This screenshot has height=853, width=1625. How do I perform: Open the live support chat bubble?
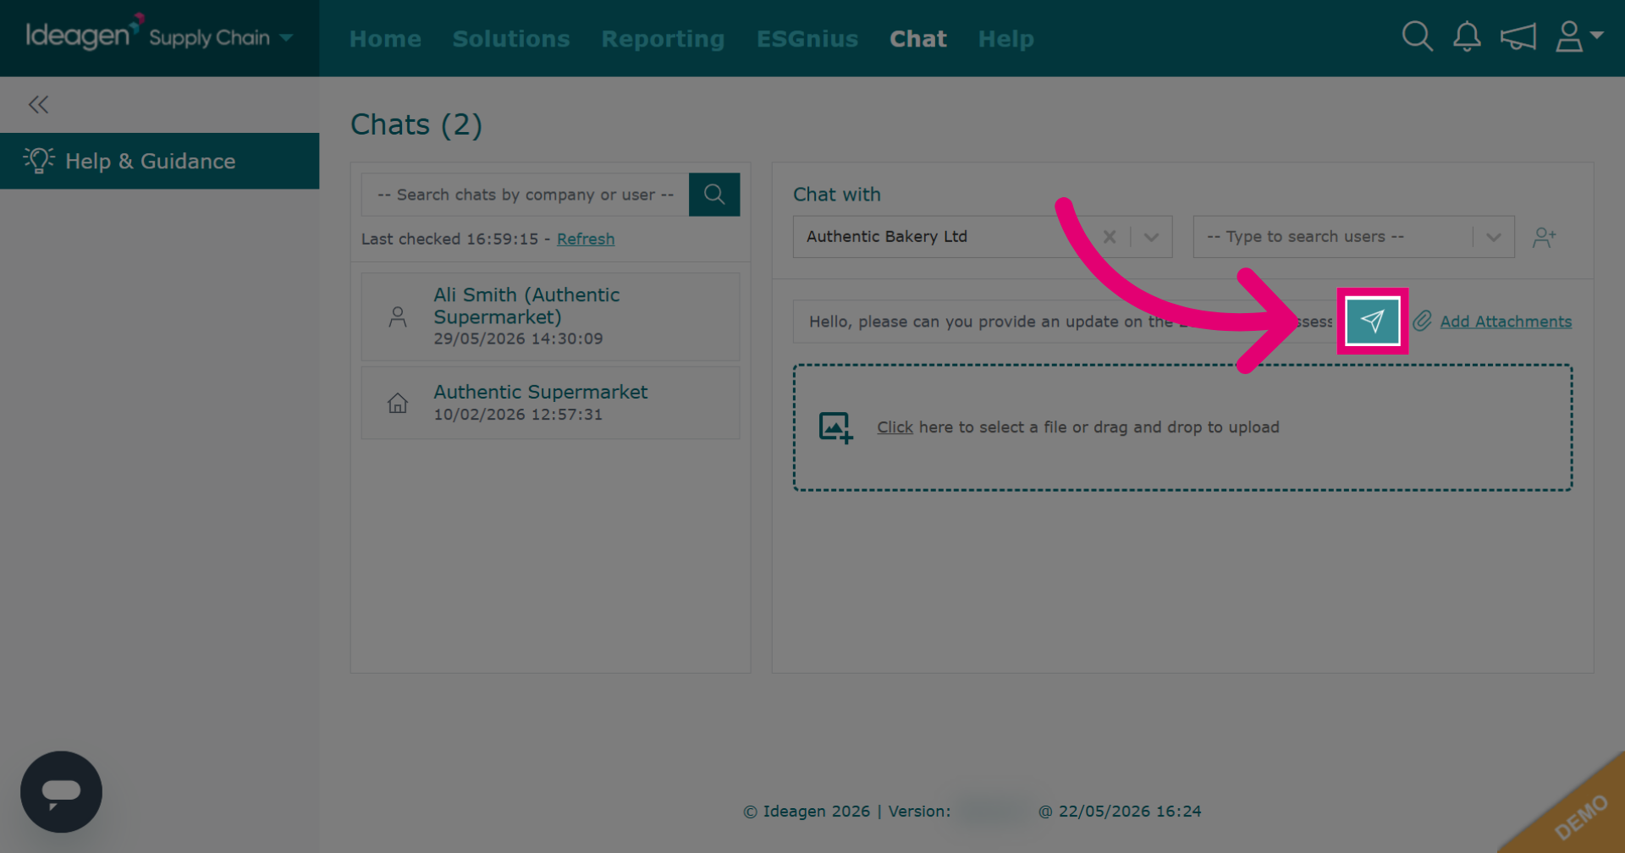(61, 792)
